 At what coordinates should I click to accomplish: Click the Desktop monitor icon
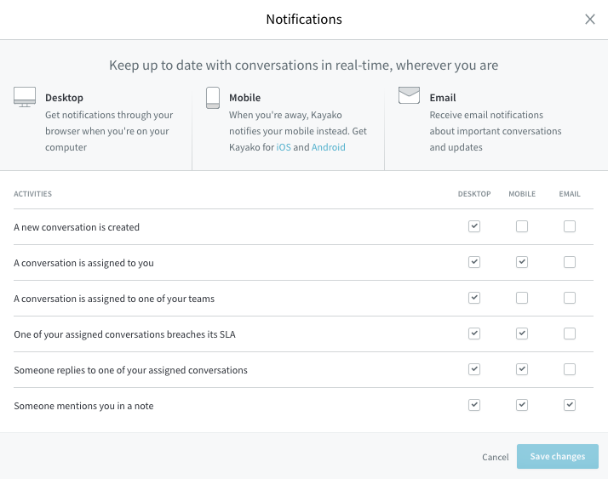pos(24,96)
